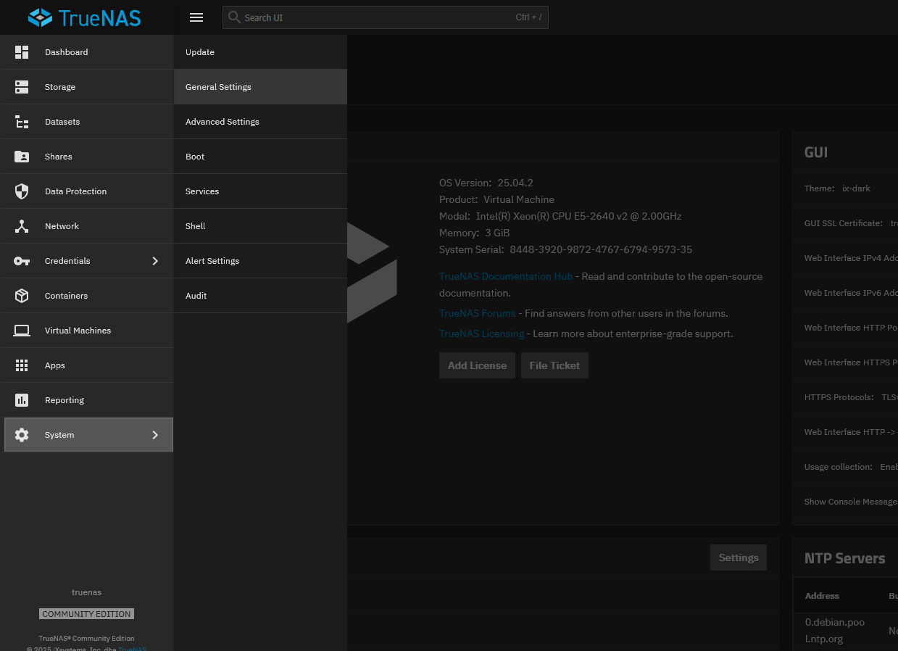
Task: Click the GUI SSL Certificate row
Action: tap(845, 223)
